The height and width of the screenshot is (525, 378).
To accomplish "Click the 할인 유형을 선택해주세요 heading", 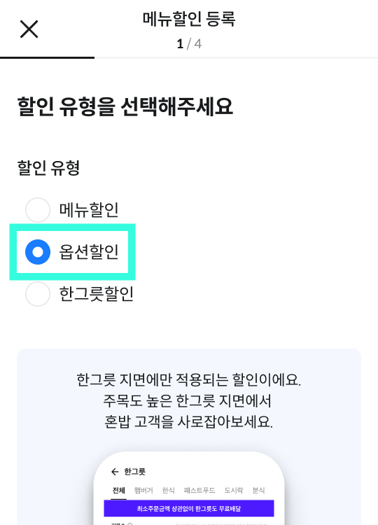I will click(125, 107).
